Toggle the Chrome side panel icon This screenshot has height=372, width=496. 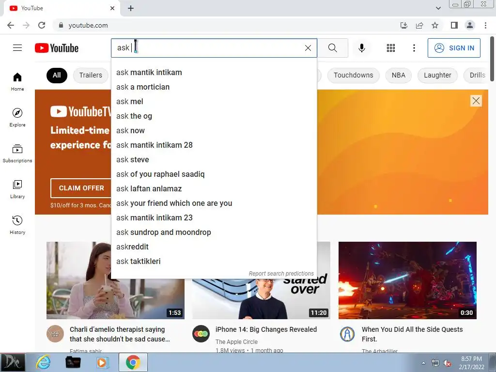[454, 25]
